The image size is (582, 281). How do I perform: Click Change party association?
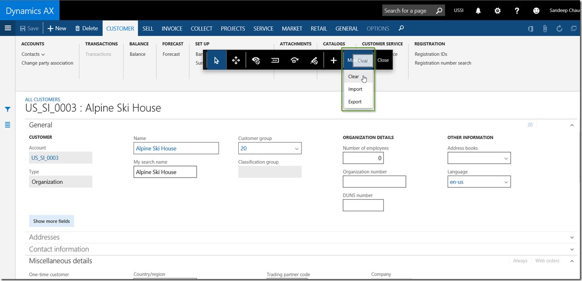(47, 63)
